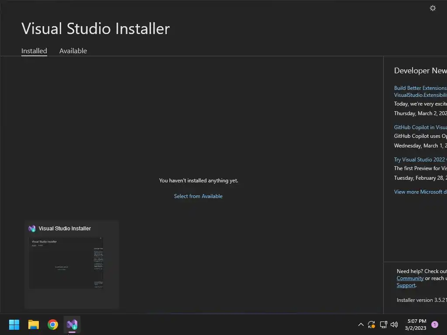447x335 pixels.
Task: Open the clock showing 5:07 PM
Action: [x=416, y=325]
